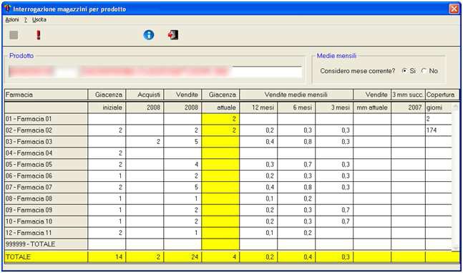This screenshot has height=273, width=463.
Task: Select row 999999 - TOTALE
Action: point(46,244)
